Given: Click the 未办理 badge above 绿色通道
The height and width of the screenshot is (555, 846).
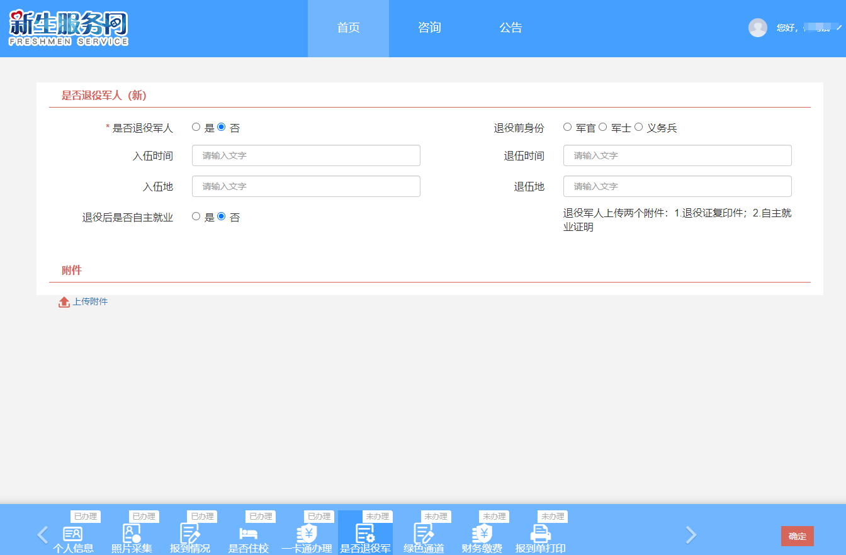Looking at the screenshot, I should (x=436, y=517).
